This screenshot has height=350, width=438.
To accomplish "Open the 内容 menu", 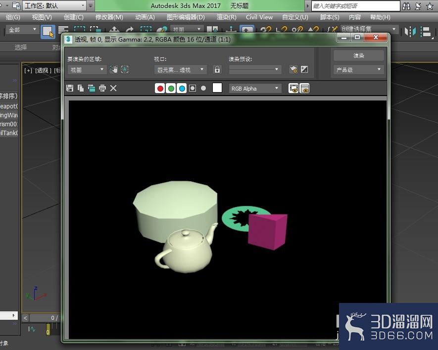I will (x=355, y=17).
